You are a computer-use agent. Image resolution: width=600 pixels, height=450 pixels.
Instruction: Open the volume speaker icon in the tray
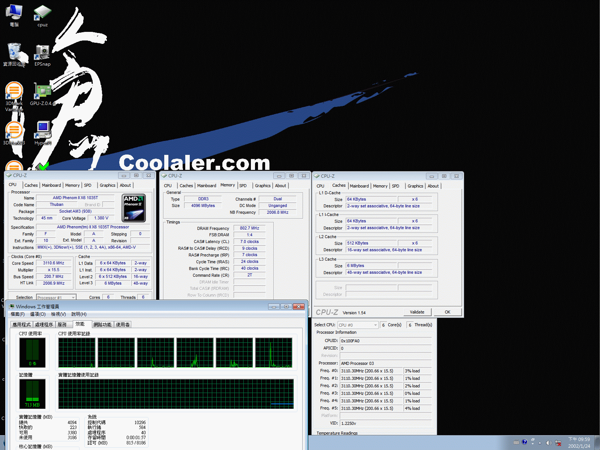click(549, 443)
